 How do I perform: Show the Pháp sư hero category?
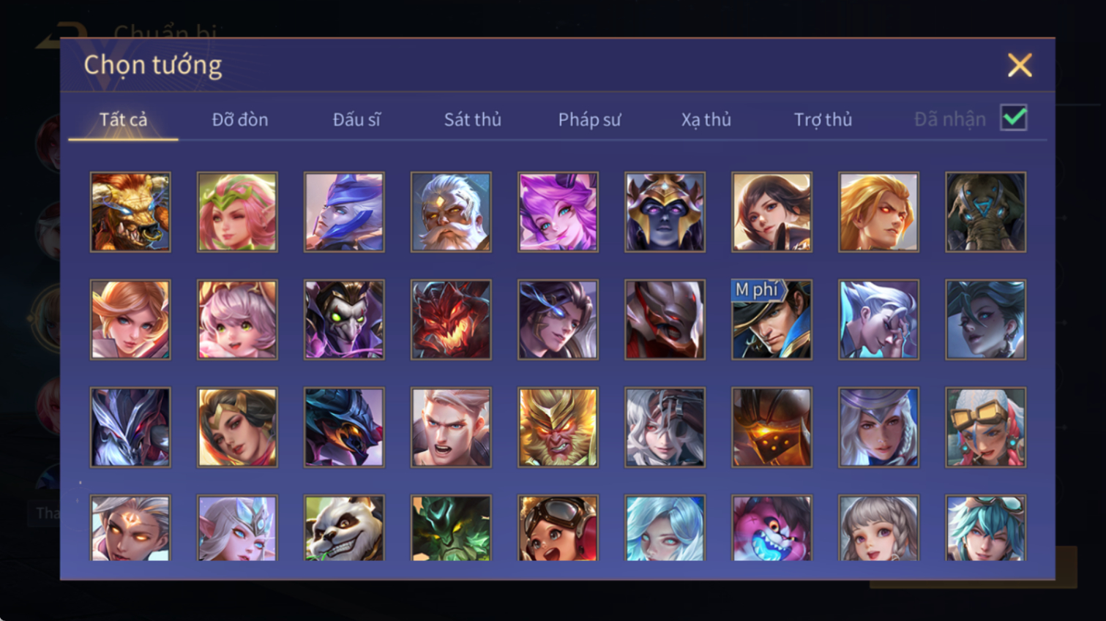coord(589,119)
